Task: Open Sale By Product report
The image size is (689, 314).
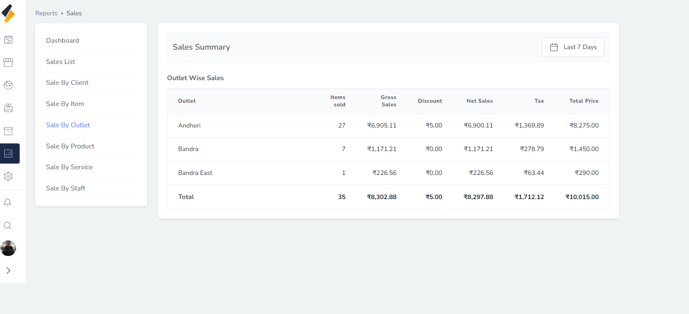Action: coord(70,146)
